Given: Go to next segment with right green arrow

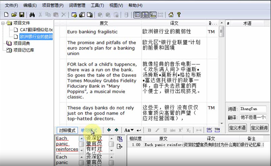Looking at the screenshot, I should pyautogui.click(x=116, y=130).
